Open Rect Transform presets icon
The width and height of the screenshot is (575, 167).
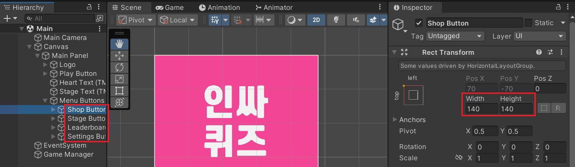pos(550,53)
